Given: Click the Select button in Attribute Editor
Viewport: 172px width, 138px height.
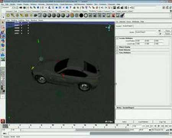Looking at the screenshot, I should tap(124, 122).
